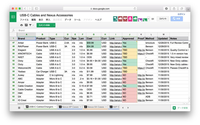This screenshot has width=200, height=125.
Task: Open USB-C Cables/Chargers tab menu arrow
Action: click(x=55, y=107)
